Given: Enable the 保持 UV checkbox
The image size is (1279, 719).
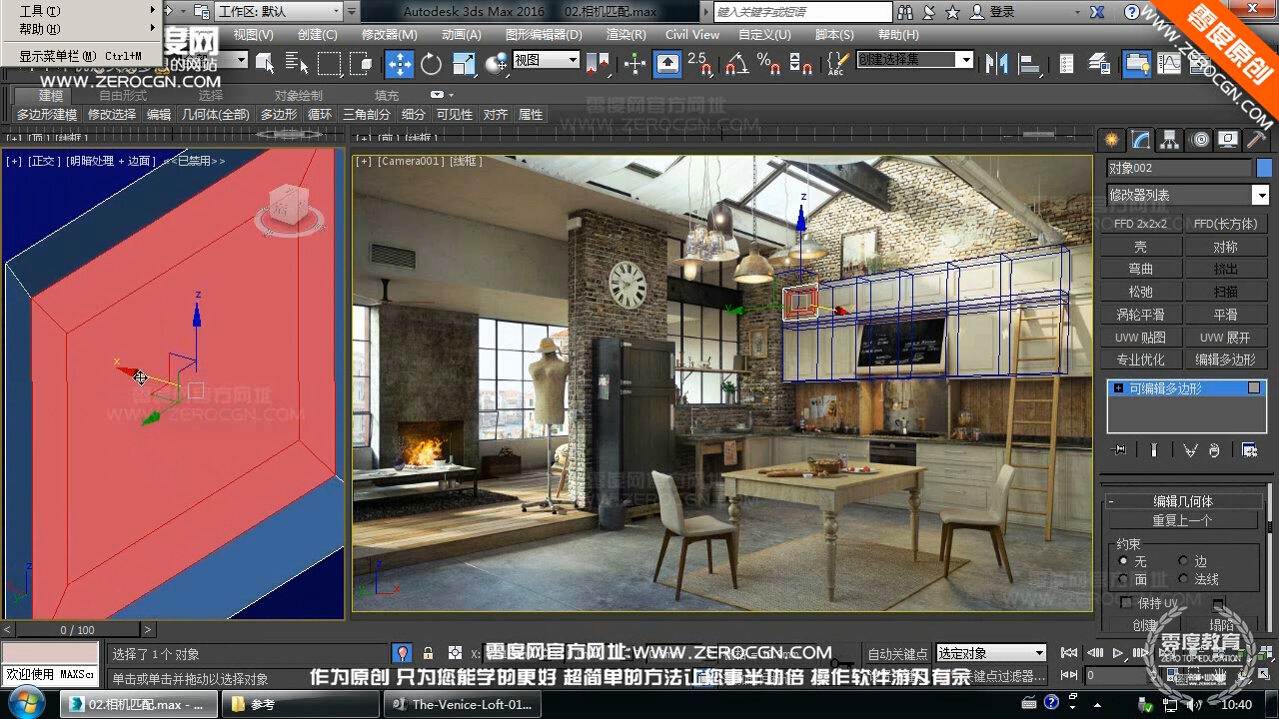Looking at the screenshot, I should (1126, 603).
